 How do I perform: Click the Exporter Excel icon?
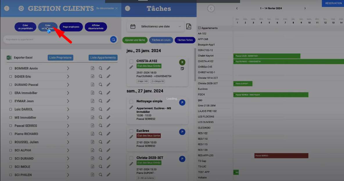9,58
